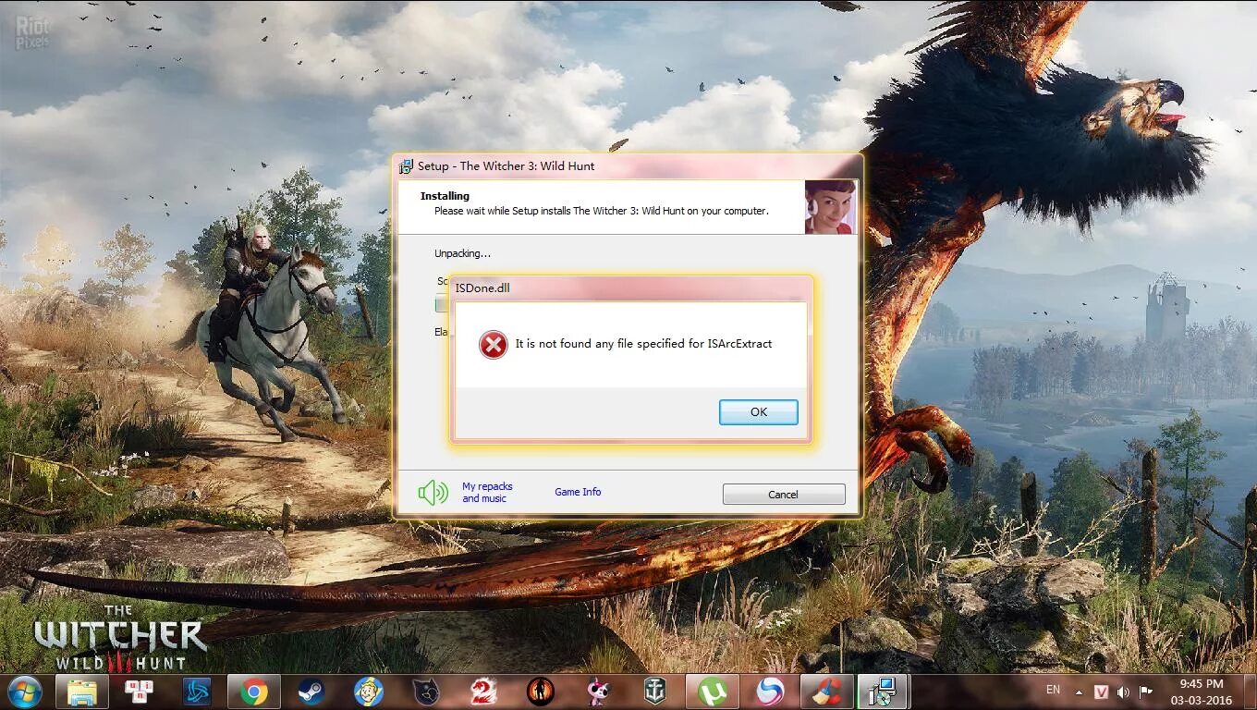Launch World of Warships anchor icon
The height and width of the screenshot is (710, 1257).
coord(655,692)
